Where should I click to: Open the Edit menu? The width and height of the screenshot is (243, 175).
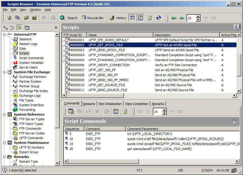tap(14, 10)
